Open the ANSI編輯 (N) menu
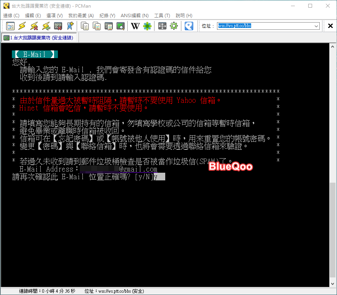337x295 pixels. [x=135, y=16]
